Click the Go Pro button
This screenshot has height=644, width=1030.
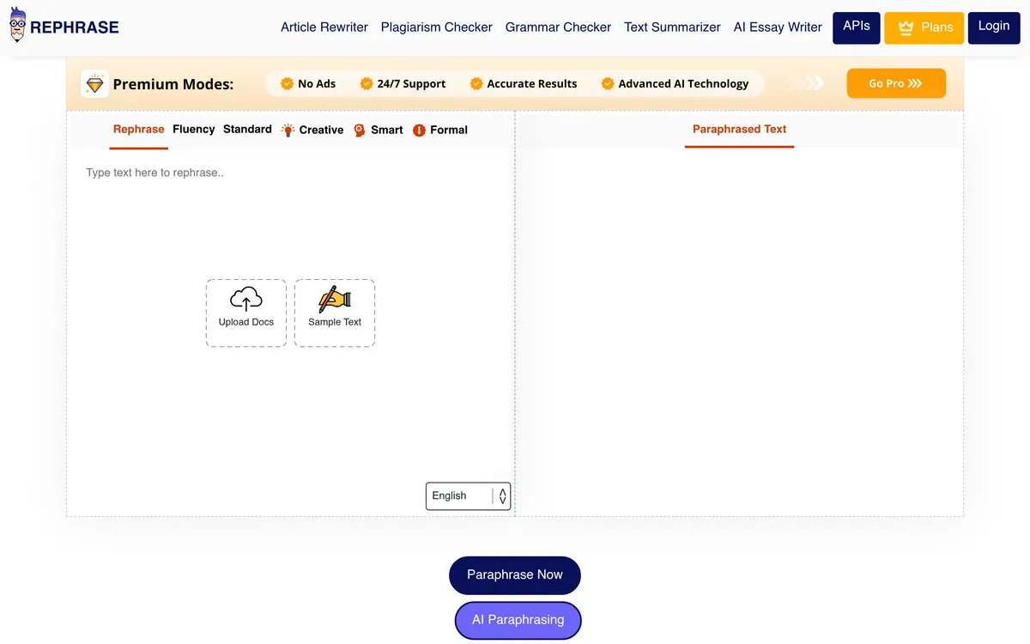point(895,83)
